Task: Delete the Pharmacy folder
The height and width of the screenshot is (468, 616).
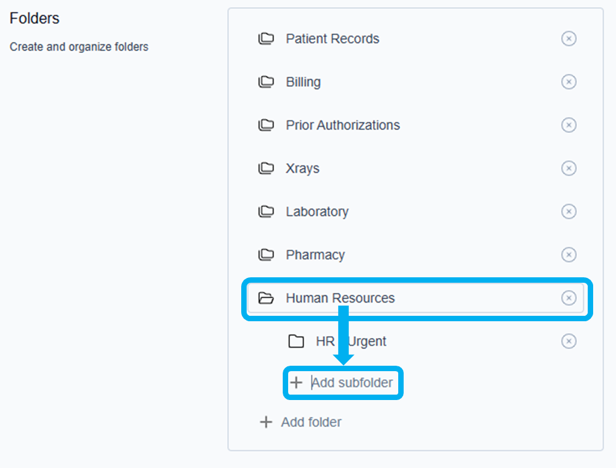Action: [568, 255]
